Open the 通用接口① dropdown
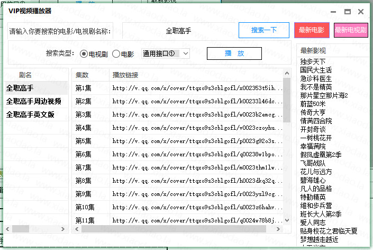The width and height of the screenshot is (373, 250). (x=166, y=53)
